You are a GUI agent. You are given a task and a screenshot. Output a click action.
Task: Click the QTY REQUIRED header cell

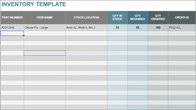(x=138, y=18)
